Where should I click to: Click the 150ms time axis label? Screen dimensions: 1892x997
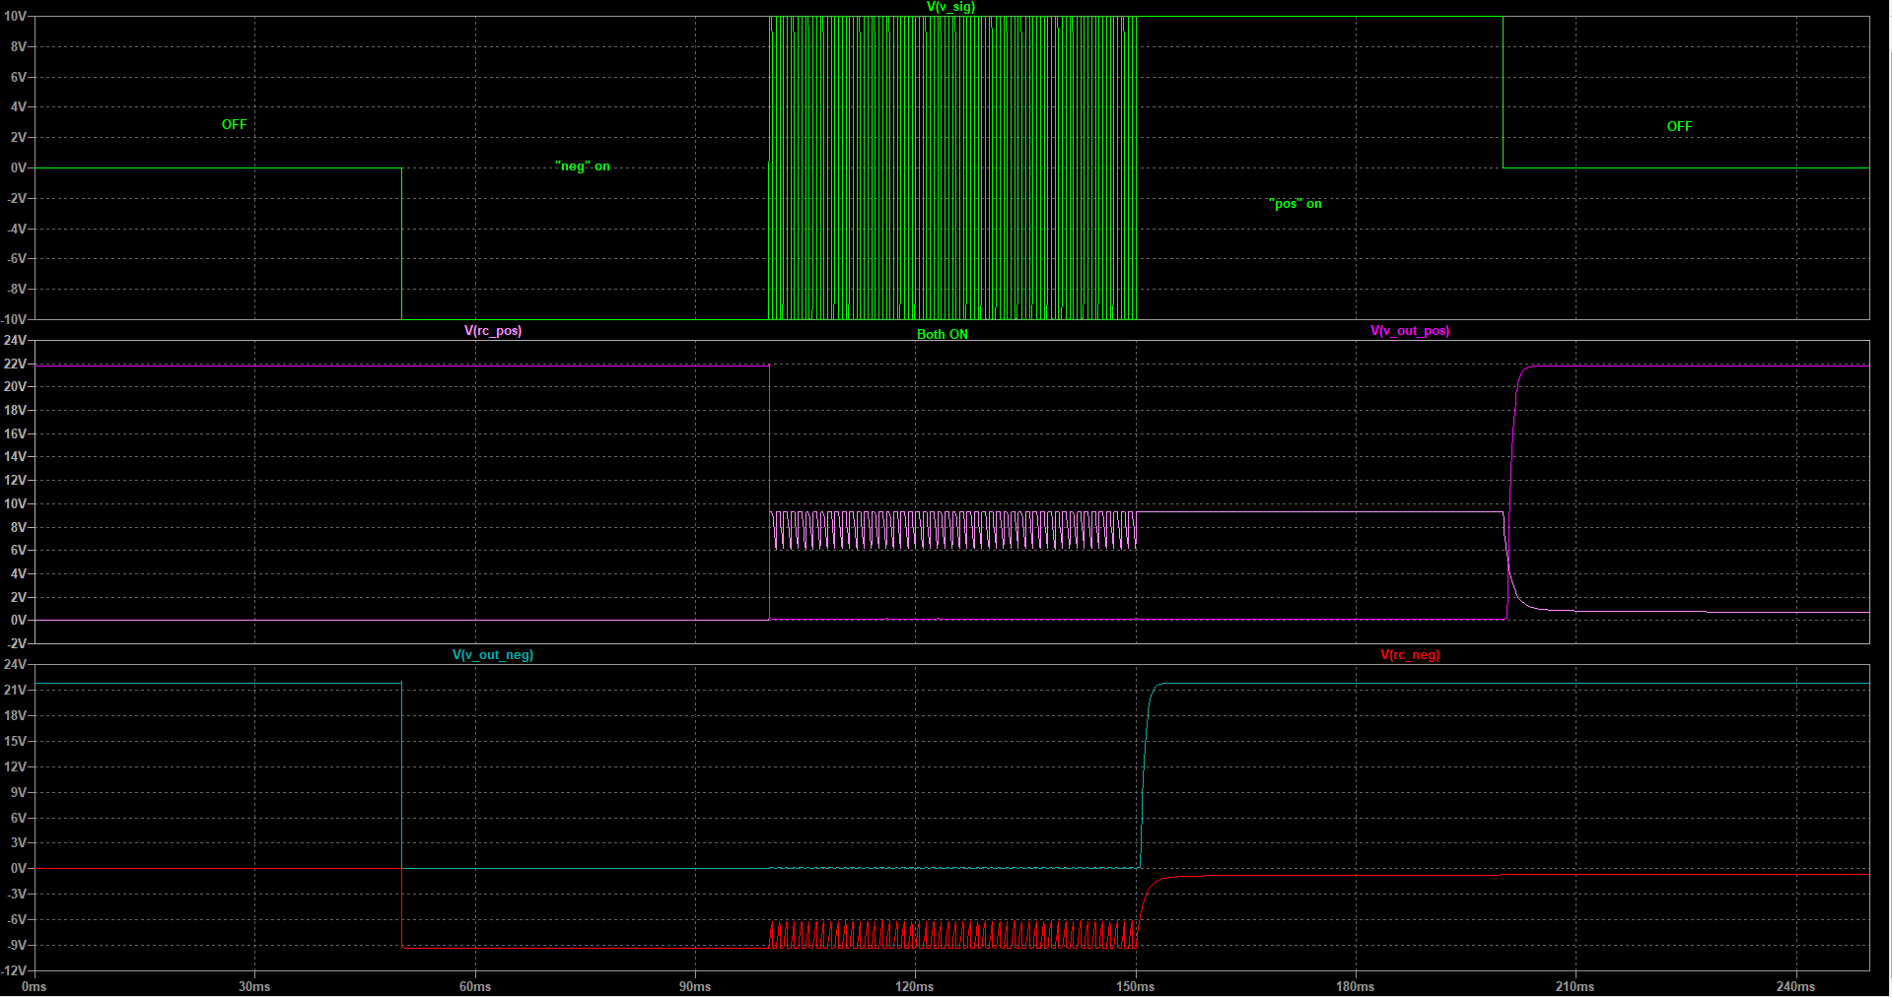(1136, 987)
